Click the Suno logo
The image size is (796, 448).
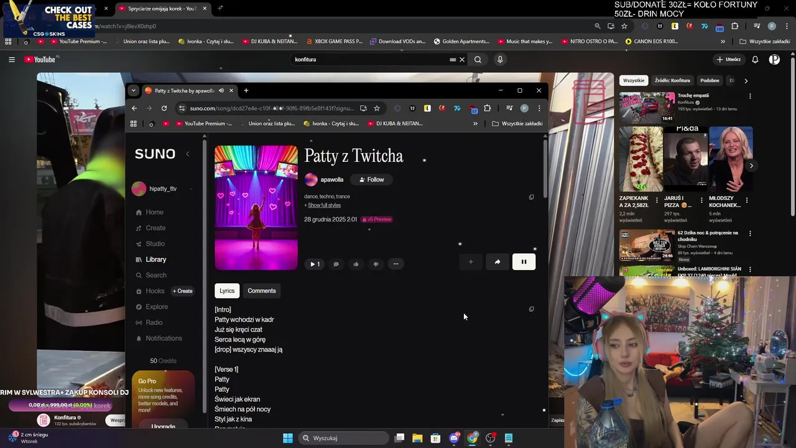point(155,154)
